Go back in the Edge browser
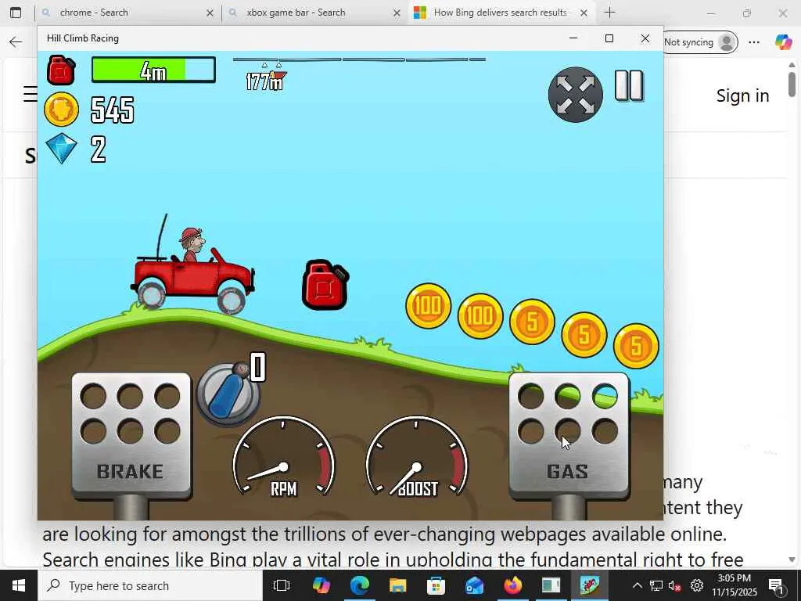Viewport: 801px width, 601px height. click(16, 42)
